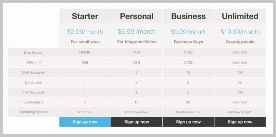Open the Business plan column header
276x137 pixels.
188,16
